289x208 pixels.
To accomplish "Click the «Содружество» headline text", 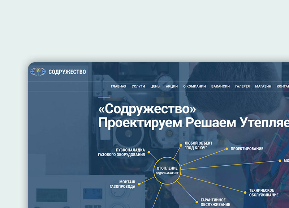I will [147, 109].
